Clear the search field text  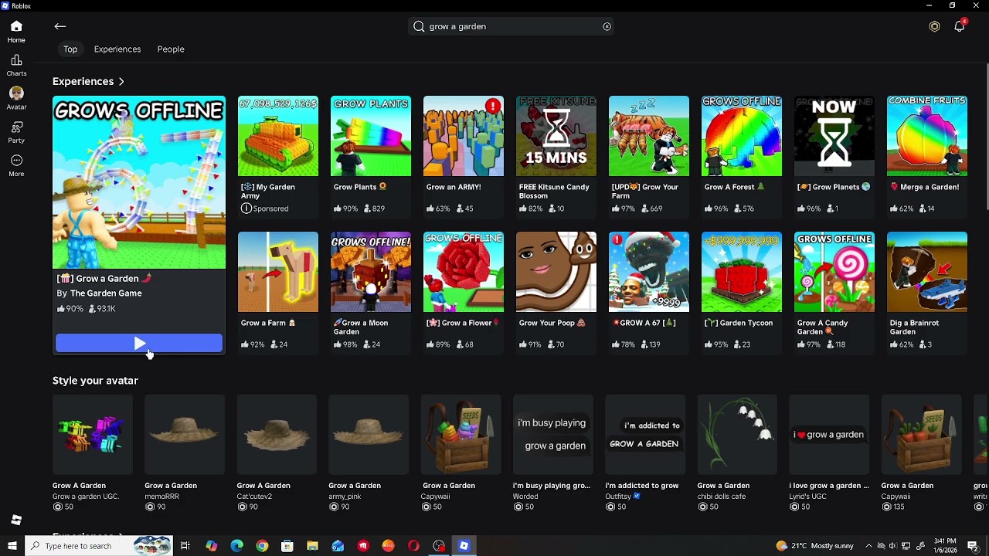pyautogui.click(x=607, y=26)
